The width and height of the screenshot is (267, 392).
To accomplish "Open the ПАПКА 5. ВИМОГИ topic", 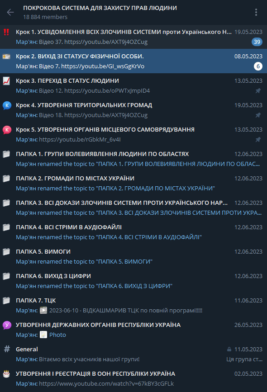I will 133,256.
